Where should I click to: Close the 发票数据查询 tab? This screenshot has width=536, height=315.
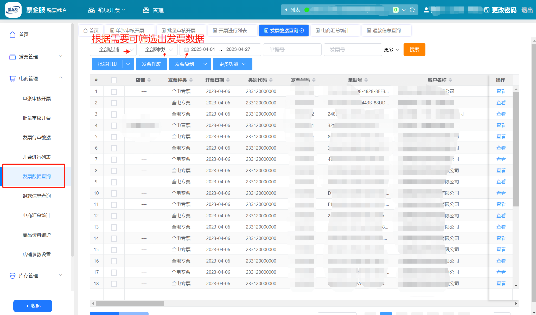coord(302,30)
